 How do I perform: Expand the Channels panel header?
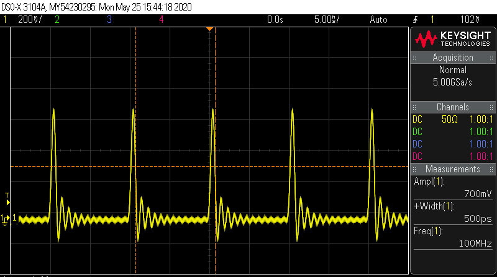453,107
